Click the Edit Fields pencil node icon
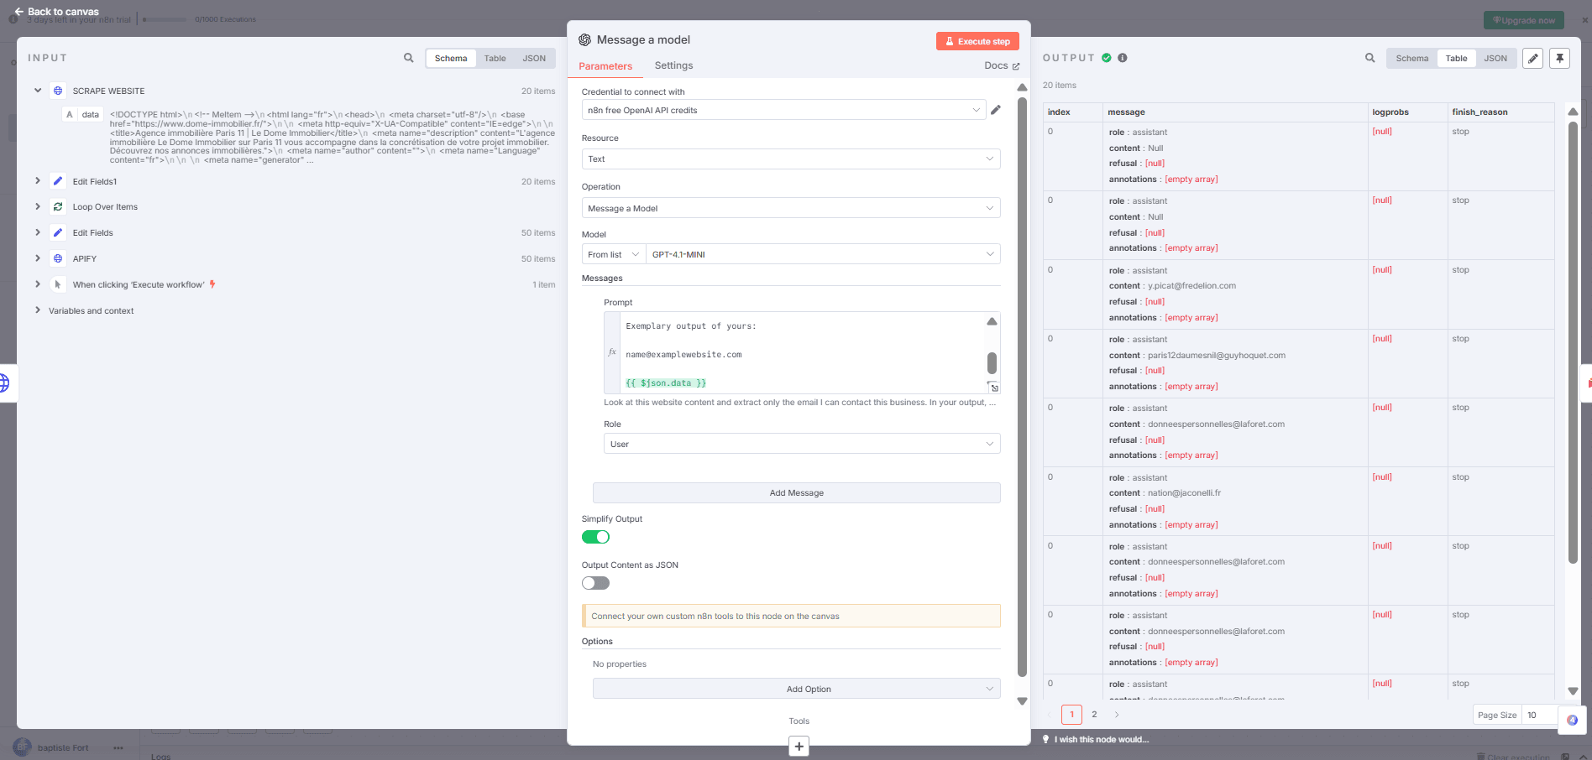 pyautogui.click(x=58, y=232)
